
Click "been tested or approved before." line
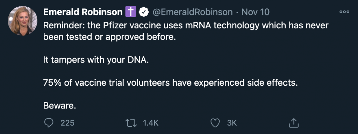[109, 37]
